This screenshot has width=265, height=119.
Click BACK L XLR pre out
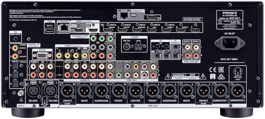186,90
